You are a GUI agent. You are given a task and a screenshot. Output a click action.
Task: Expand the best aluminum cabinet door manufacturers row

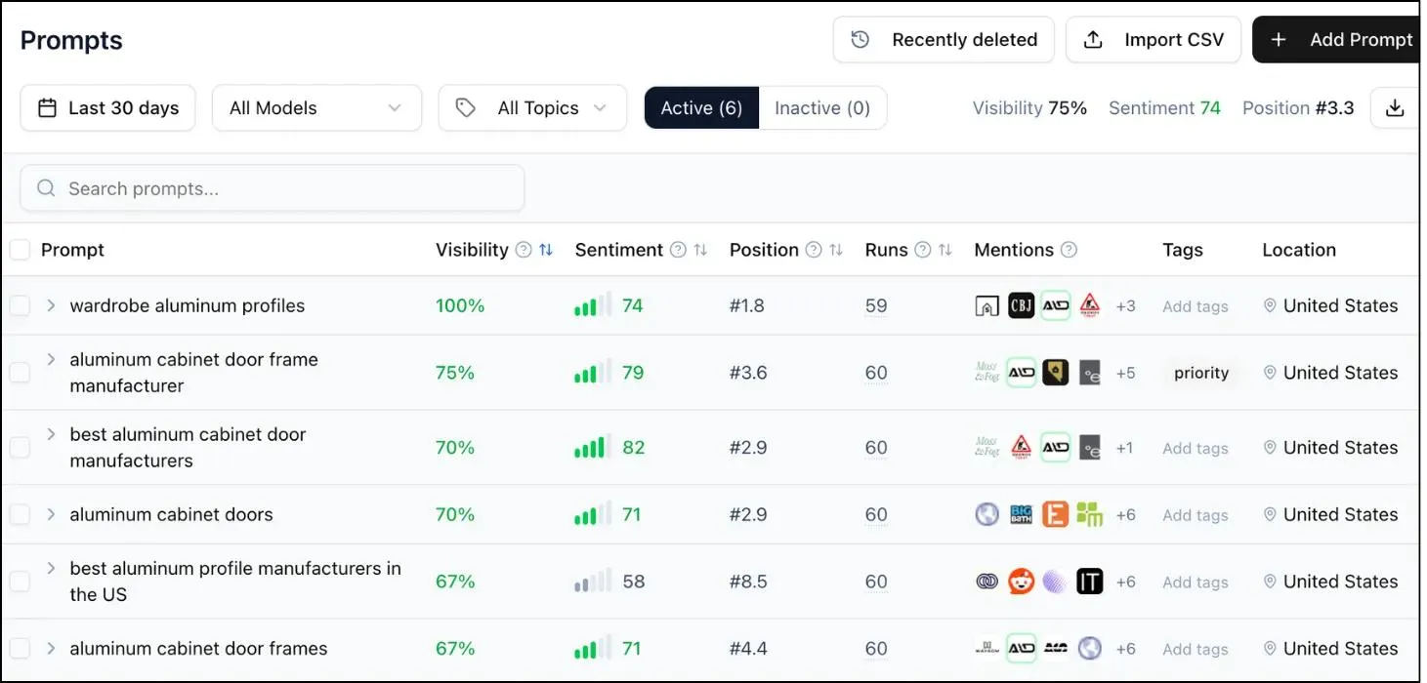click(x=51, y=434)
